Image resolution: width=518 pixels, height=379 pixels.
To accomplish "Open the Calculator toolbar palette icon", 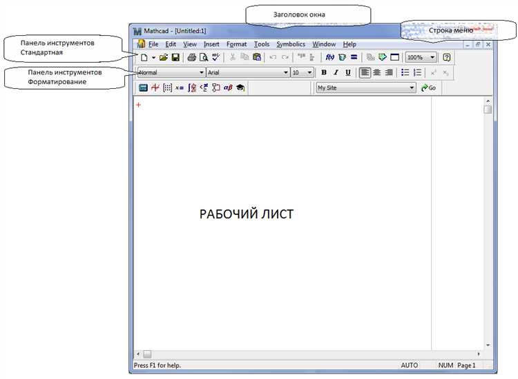I will (143, 88).
